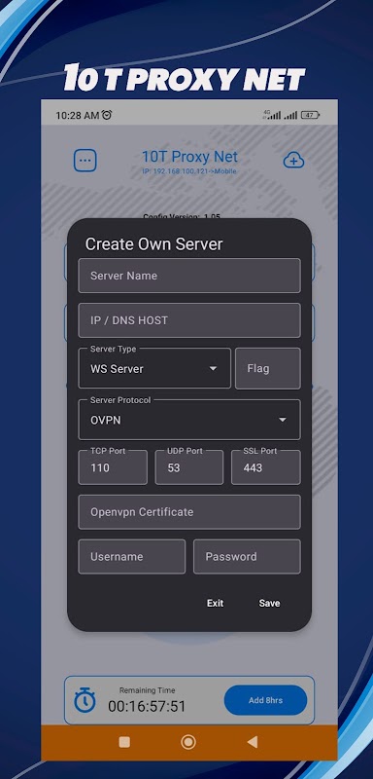Tap the stopwatch timer icon

point(85,699)
